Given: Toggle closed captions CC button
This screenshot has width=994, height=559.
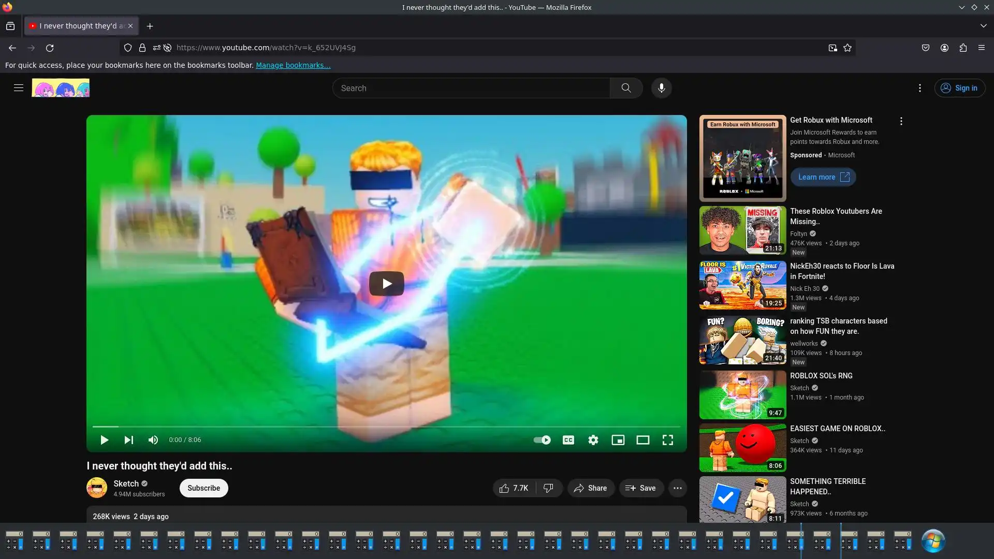Looking at the screenshot, I should 568,440.
